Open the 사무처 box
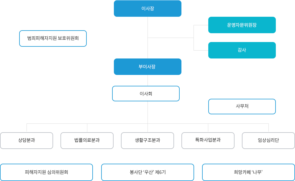Image resolution: width=295 pixels, height=181 pixels. click(242, 106)
